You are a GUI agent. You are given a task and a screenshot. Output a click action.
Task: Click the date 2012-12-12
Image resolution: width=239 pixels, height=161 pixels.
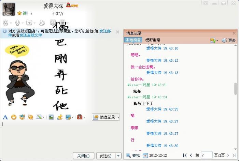coord(158,155)
